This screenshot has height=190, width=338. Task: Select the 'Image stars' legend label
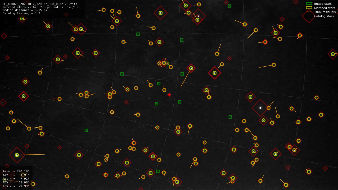pyautogui.click(x=323, y=4)
